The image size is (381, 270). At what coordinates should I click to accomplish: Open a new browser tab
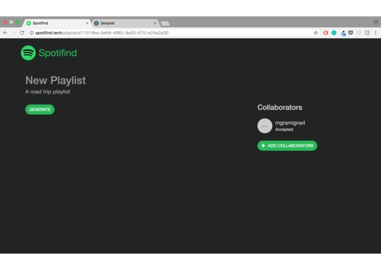(x=165, y=24)
